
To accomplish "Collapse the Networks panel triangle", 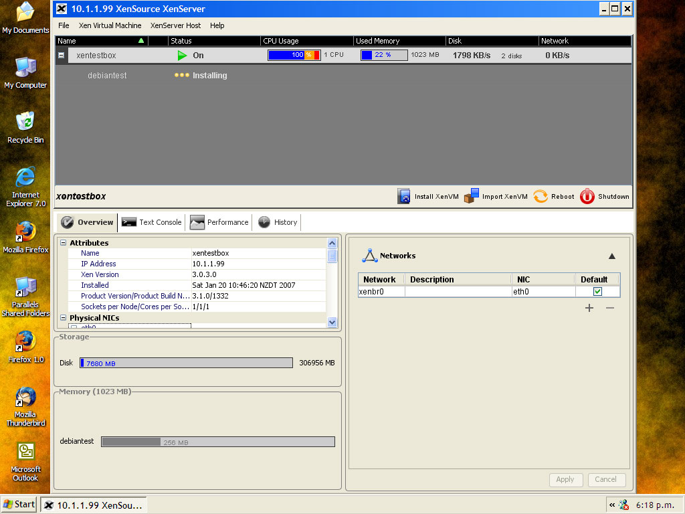I will coord(612,256).
